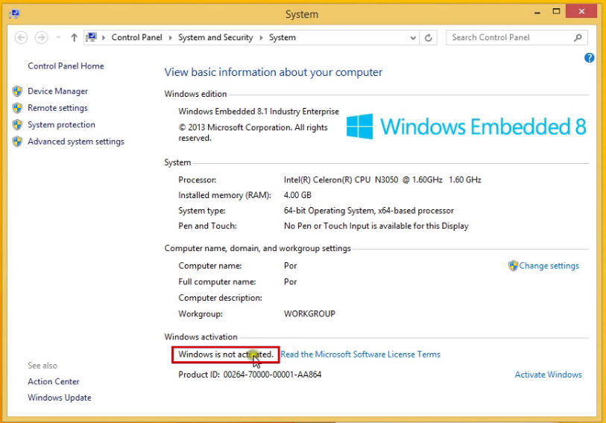606x423 pixels.
Task: Select System breadcrumb in address bar
Action: (283, 37)
